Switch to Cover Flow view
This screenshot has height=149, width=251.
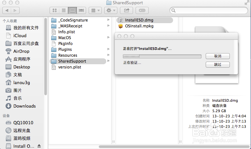click(81, 10)
